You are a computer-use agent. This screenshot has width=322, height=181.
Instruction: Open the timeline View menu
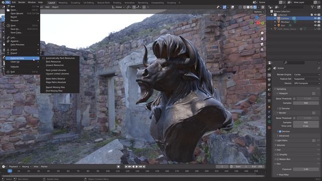click(36, 166)
